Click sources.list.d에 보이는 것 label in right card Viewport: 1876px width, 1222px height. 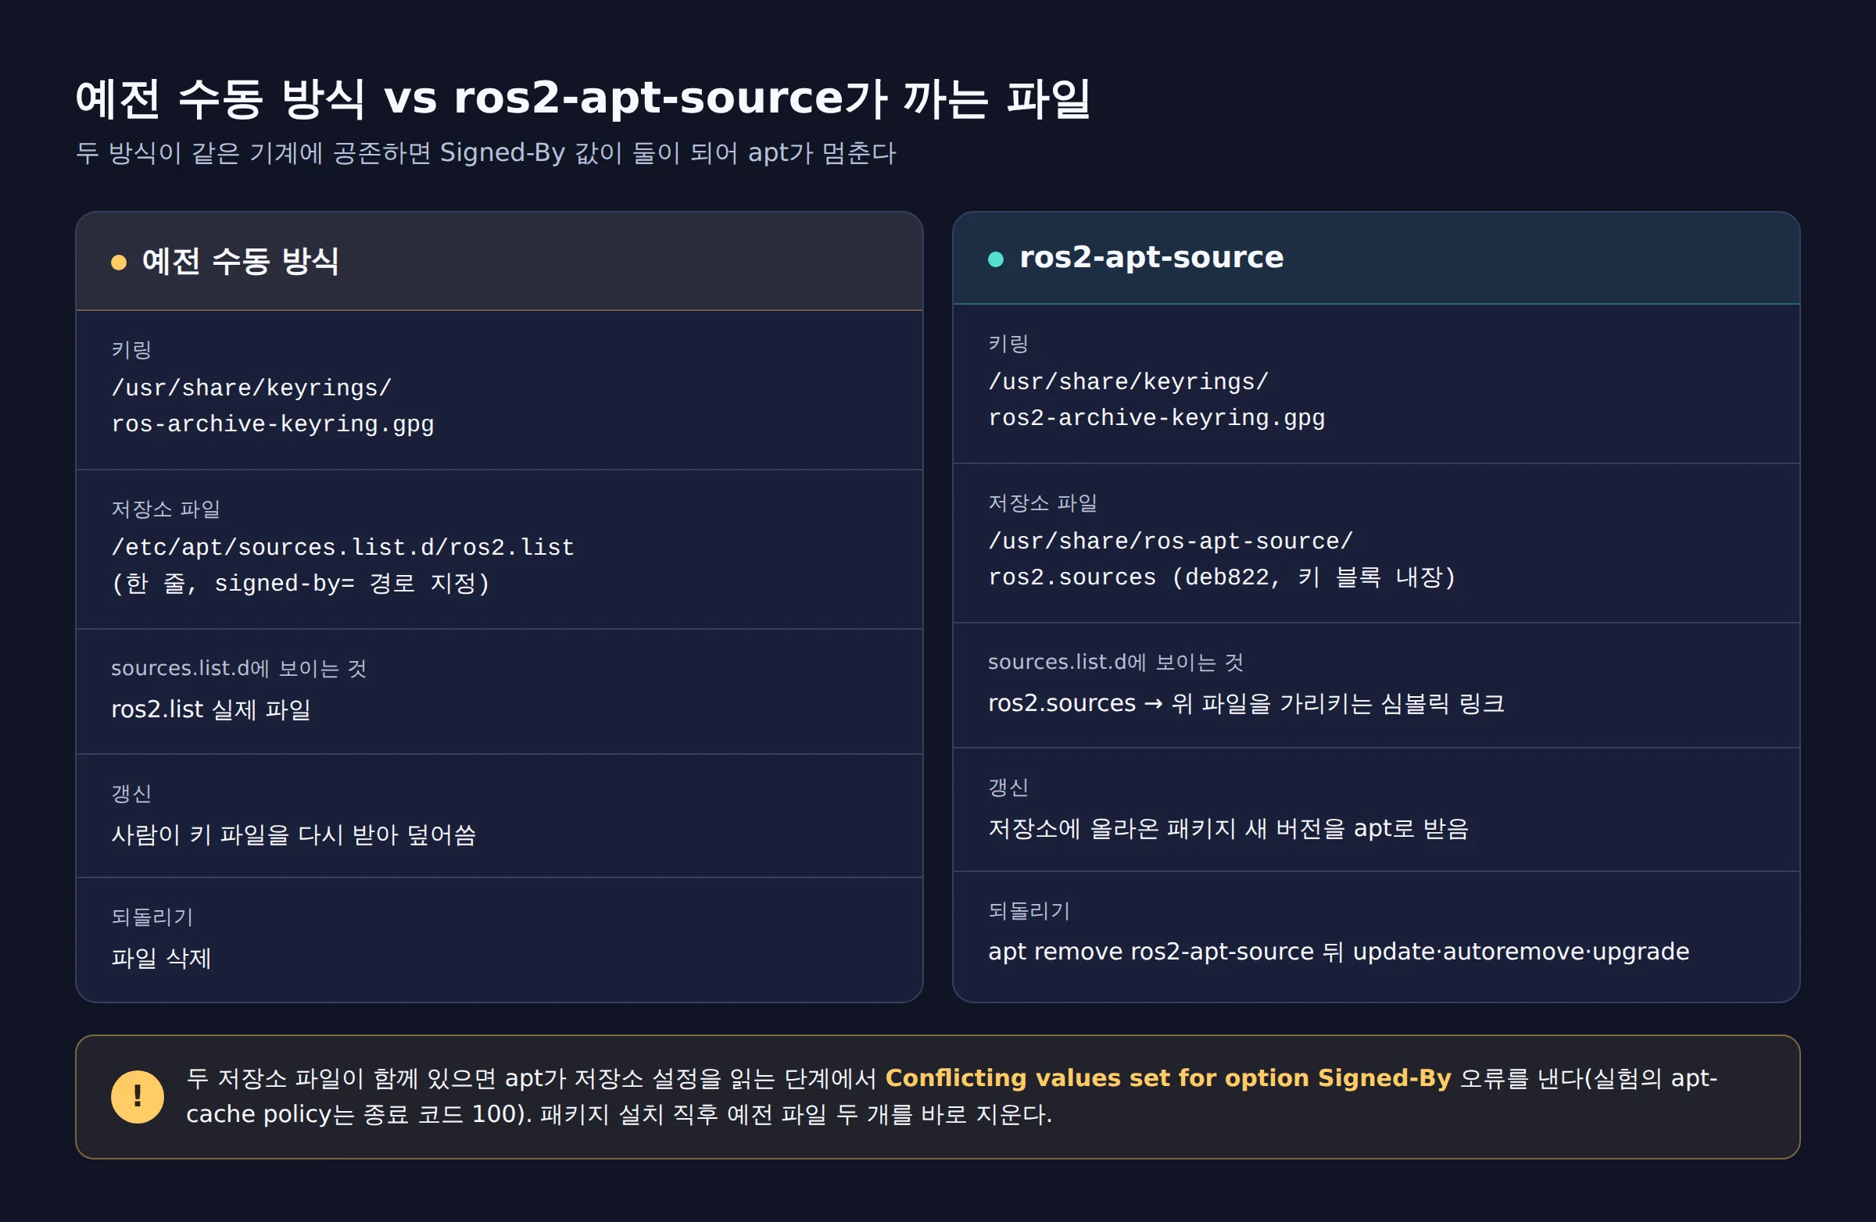[x=1116, y=662]
